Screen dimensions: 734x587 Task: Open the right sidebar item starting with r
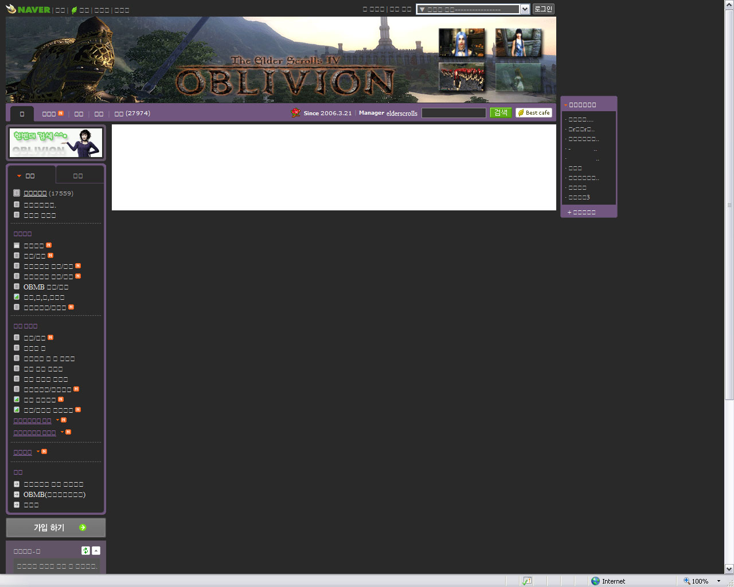click(x=581, y=129)
